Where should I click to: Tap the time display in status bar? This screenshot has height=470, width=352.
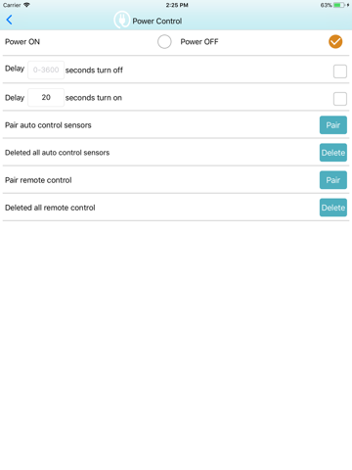[177, 5]
